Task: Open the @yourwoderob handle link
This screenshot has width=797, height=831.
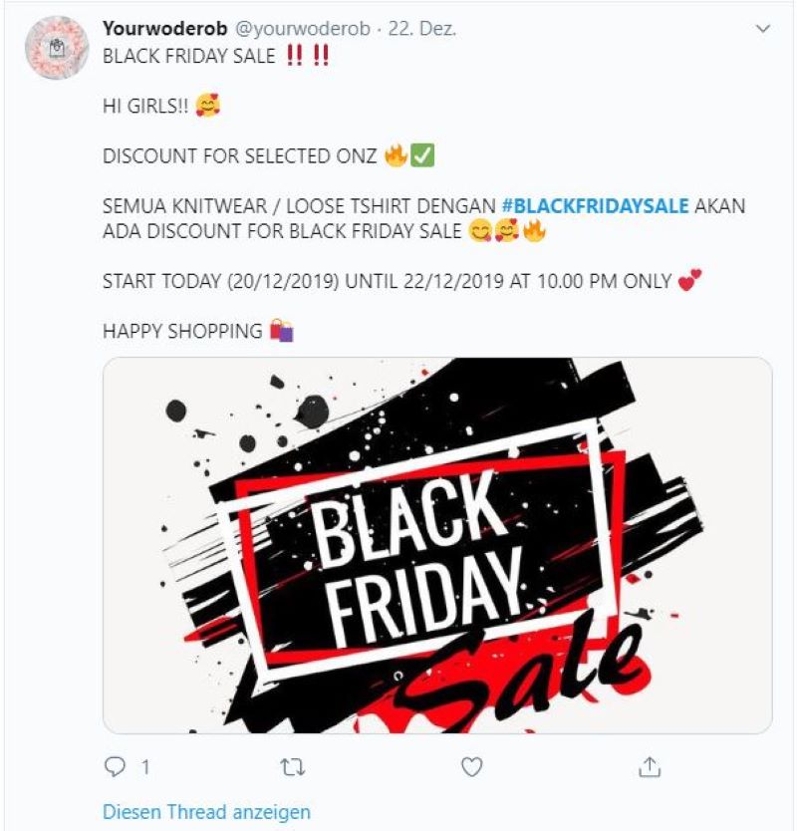Action: pyautogui.click(x=302, y=29)
